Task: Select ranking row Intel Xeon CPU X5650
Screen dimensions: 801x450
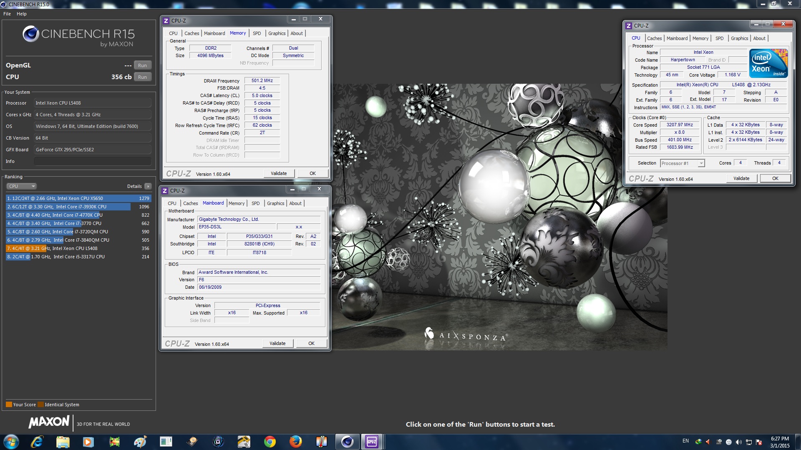Action: 78,198
